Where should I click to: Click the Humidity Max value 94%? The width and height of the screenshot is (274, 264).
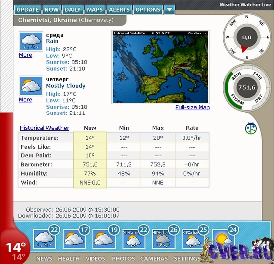(x=158, y=174)
